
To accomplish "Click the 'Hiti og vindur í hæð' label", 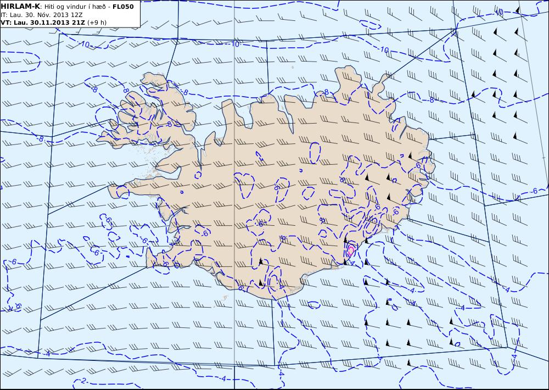I will (x=76, y=7).
